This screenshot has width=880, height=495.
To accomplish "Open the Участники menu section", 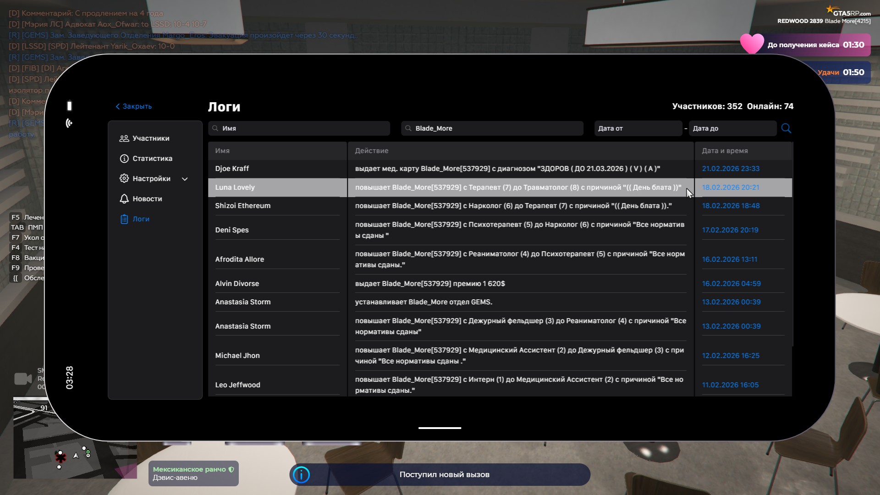I will [150, 138].
